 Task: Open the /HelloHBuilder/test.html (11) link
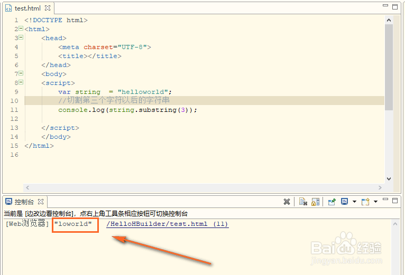coord(168,224)
